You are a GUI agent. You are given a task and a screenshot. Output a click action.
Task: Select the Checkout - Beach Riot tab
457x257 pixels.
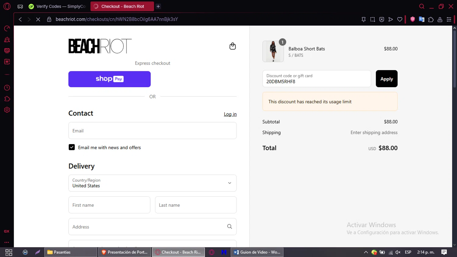pyautogui.click(x=122, y=6)
